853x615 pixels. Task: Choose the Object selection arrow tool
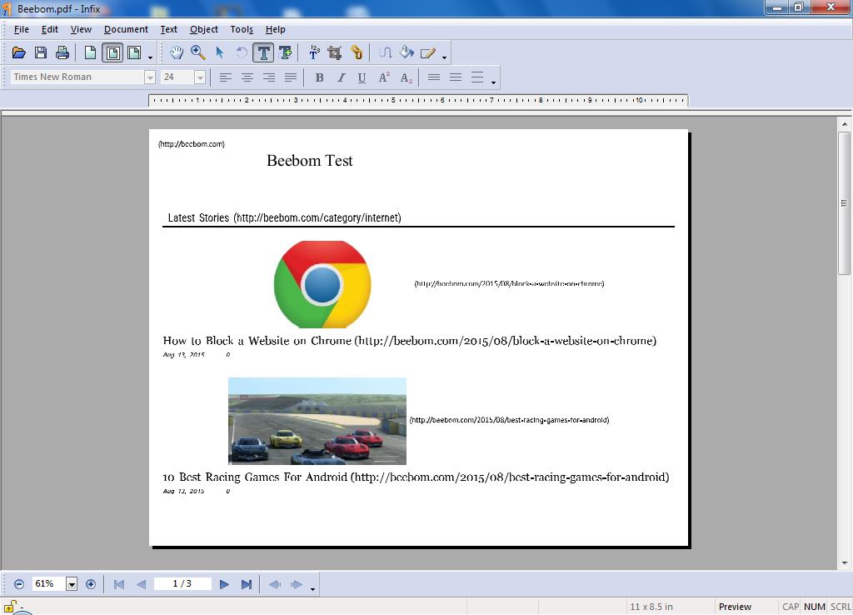coord(219,52)
